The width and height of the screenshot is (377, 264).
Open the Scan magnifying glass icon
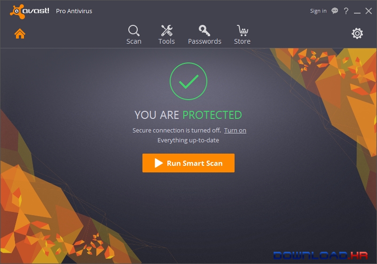click(134, 31)
